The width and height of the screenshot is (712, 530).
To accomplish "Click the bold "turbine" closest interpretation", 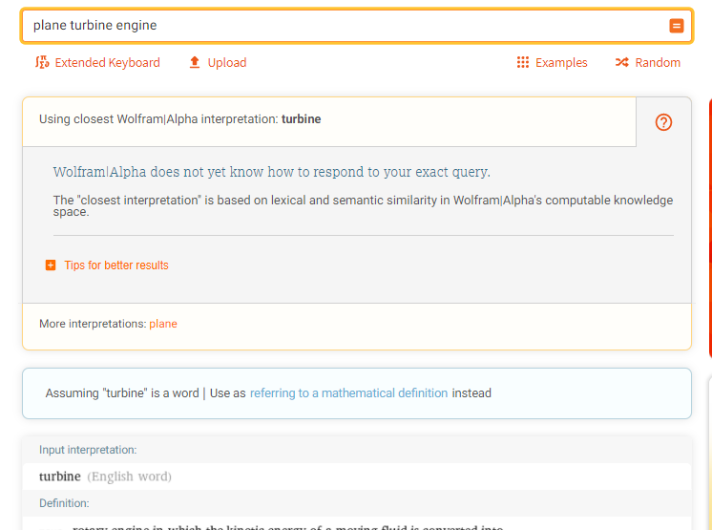I will pyautogui.click(x=301, y=119).
